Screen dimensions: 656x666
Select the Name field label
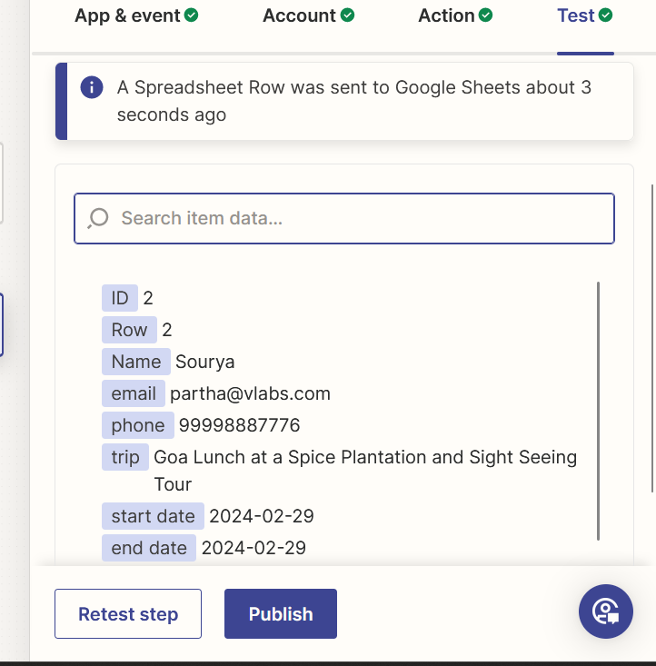pyautogui.click(x=136, y=362)
